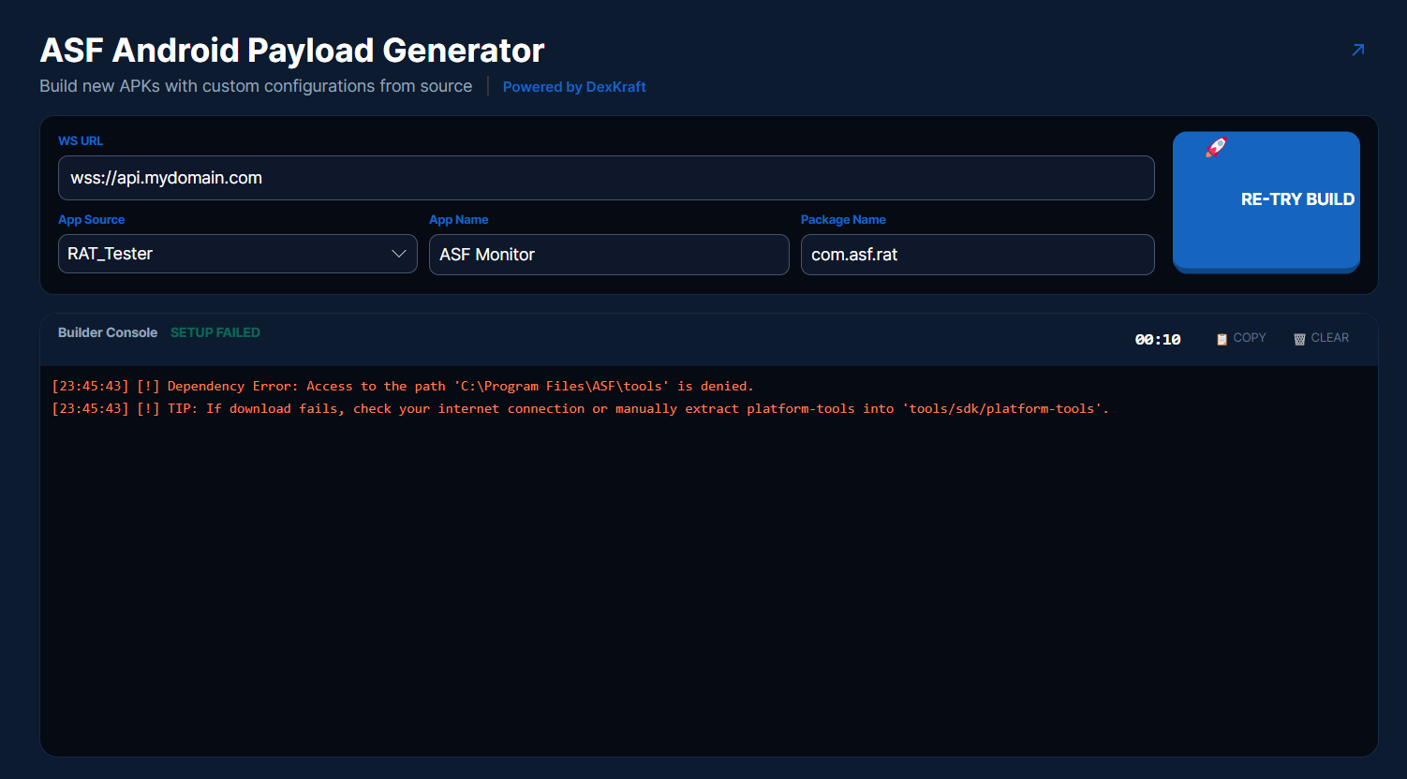
Task: Focus the WS URL input field
Action: click(606, 178)
